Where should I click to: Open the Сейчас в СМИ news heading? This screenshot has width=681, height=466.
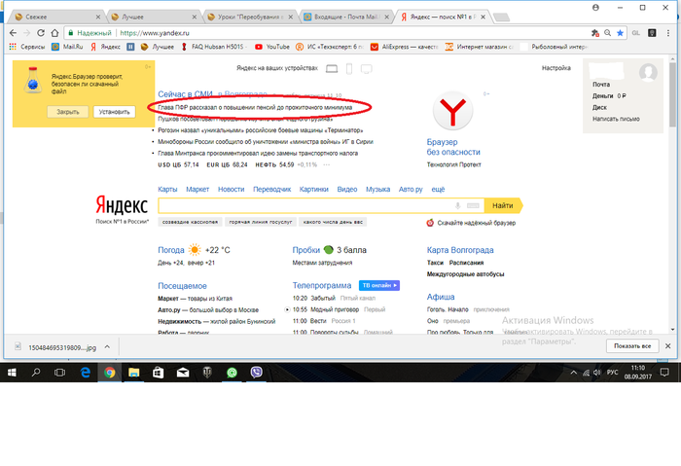(x=185, y=94)
